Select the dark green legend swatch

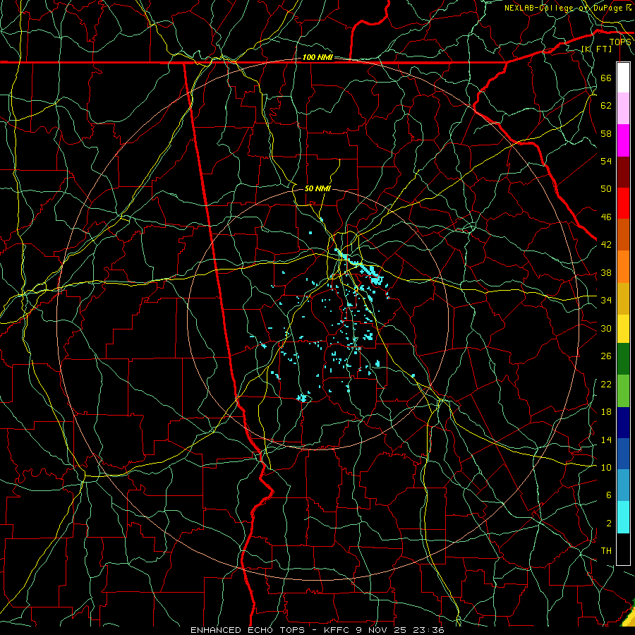tap(623, 359)
